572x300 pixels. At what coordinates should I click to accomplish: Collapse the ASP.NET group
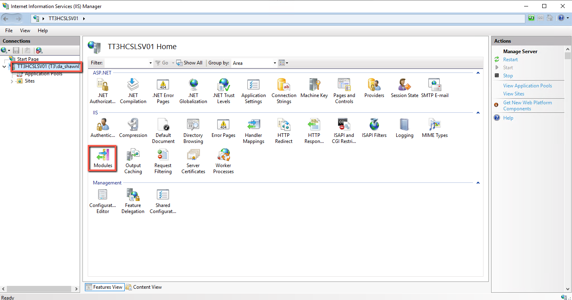[x=478, y=73]
